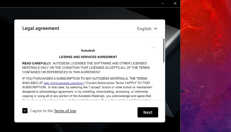
Task: Click the scrollbar track below the thumb
Action: click(163, 84)
